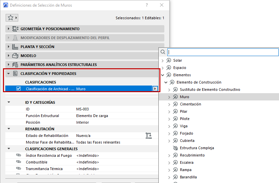
Task: Click the icon next to Cimentación
Action: point(175,104)
